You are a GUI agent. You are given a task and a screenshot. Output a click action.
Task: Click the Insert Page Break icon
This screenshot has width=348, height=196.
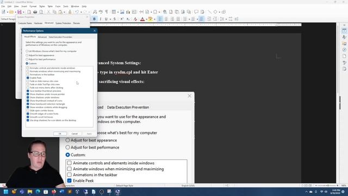pyautogui.click(x=141, y=12)
